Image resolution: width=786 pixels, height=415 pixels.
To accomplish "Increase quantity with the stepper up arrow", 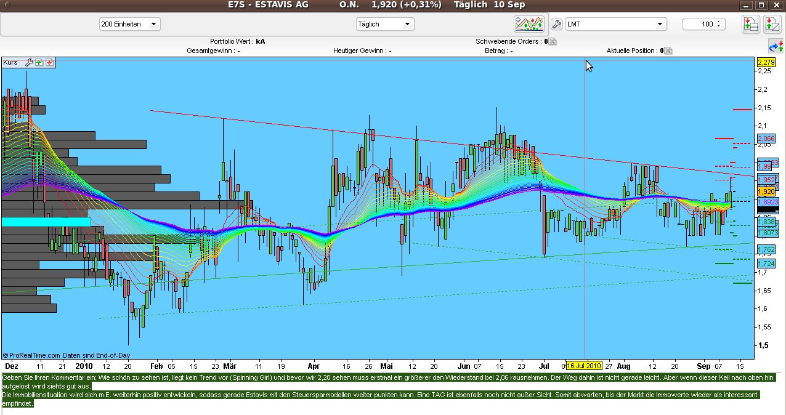I will (x=718, y=22).
